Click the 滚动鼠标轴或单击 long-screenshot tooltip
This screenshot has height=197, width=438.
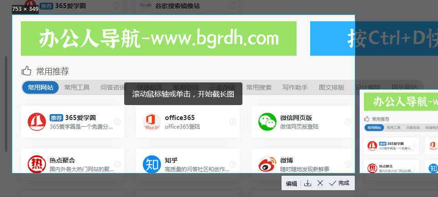183,94
